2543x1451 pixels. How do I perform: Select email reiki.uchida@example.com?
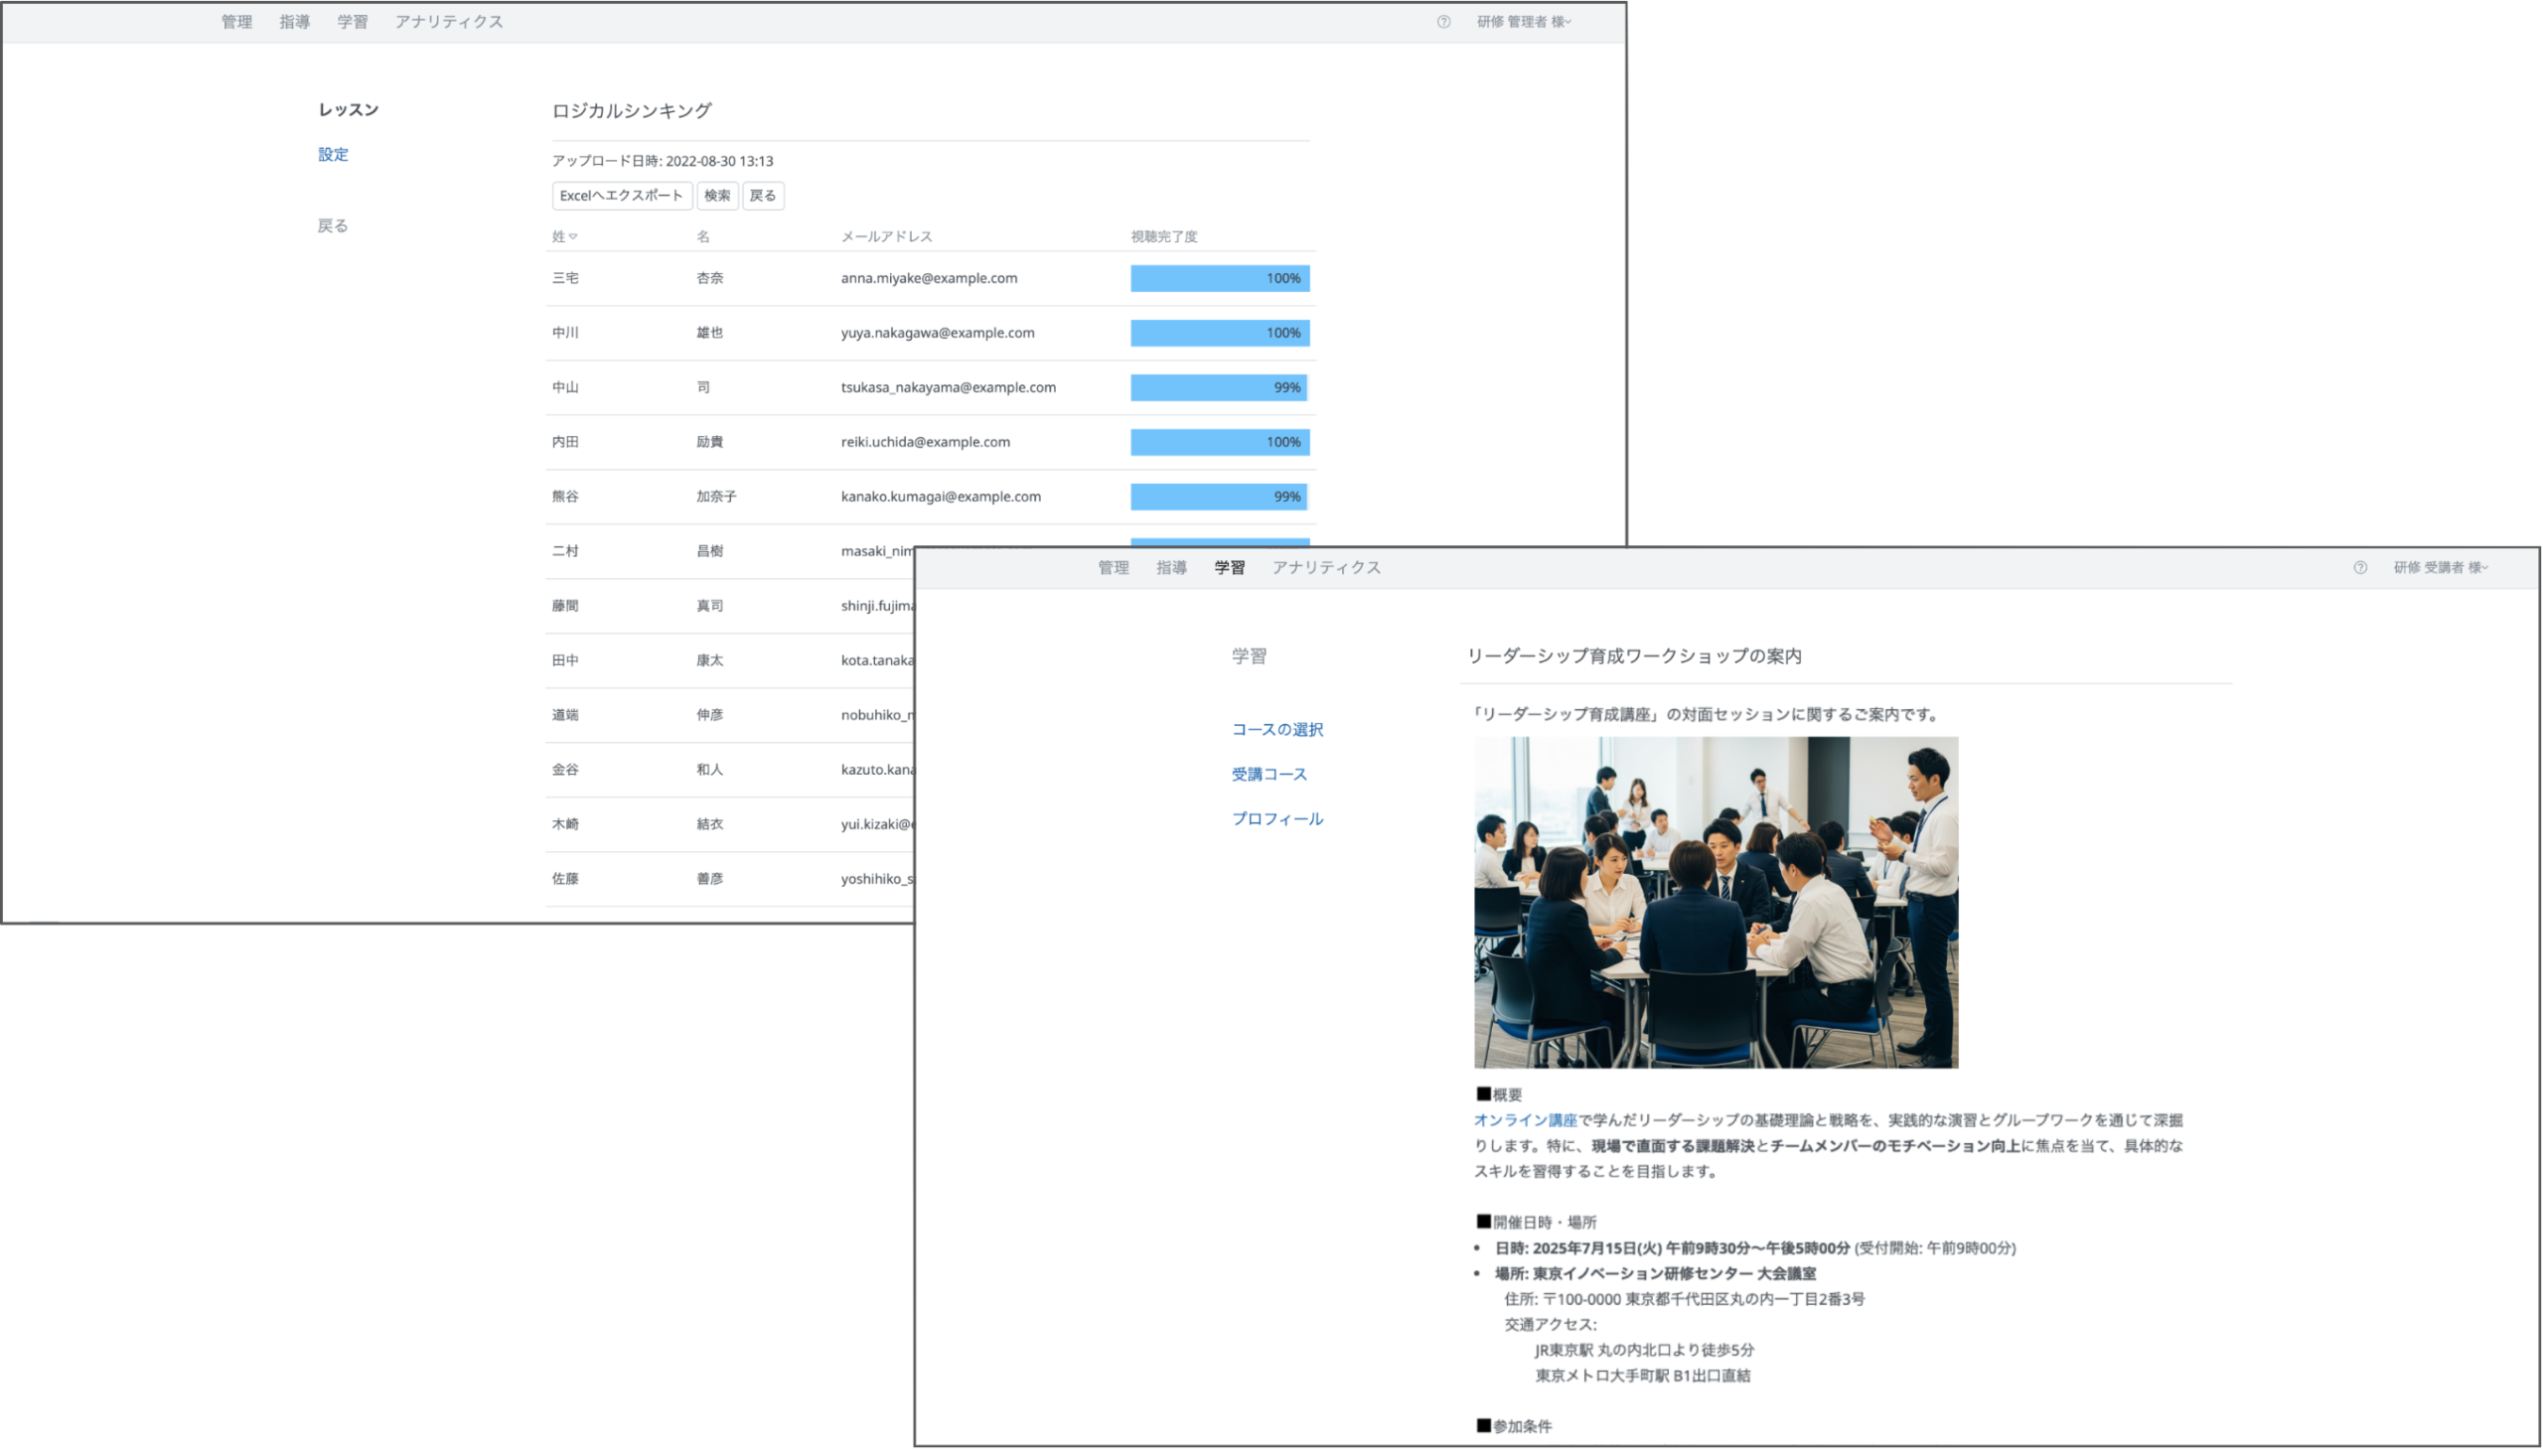click(x=925, y=443)
